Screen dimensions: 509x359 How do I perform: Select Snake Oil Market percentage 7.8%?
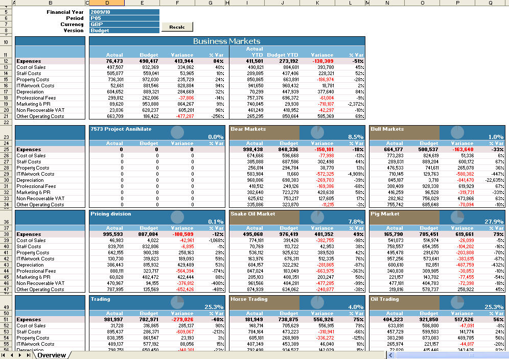[356, 222]
